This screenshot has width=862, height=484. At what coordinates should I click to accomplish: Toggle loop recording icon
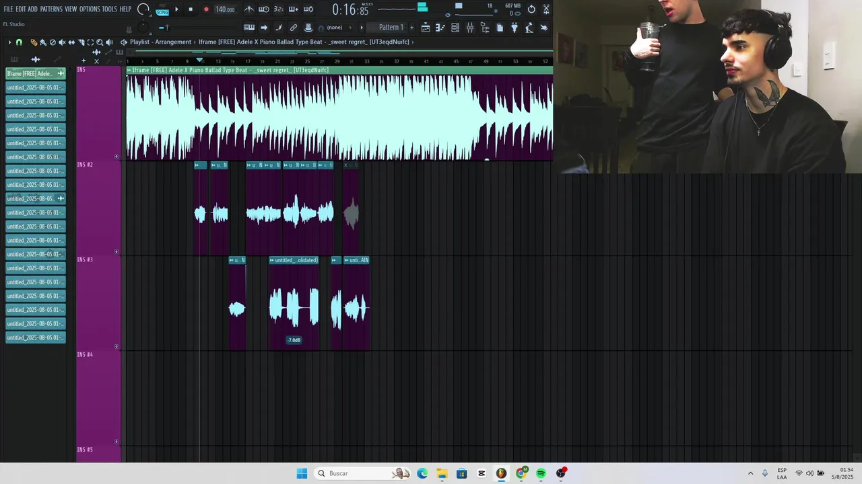[x=308, y=9]
